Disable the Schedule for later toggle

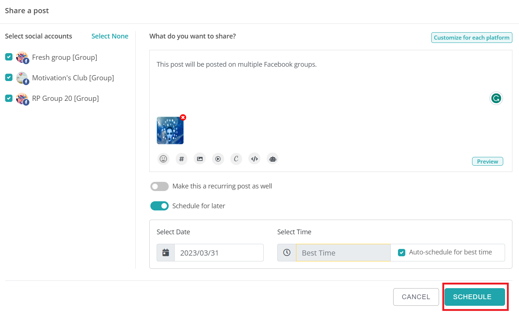tap(159, 206)
